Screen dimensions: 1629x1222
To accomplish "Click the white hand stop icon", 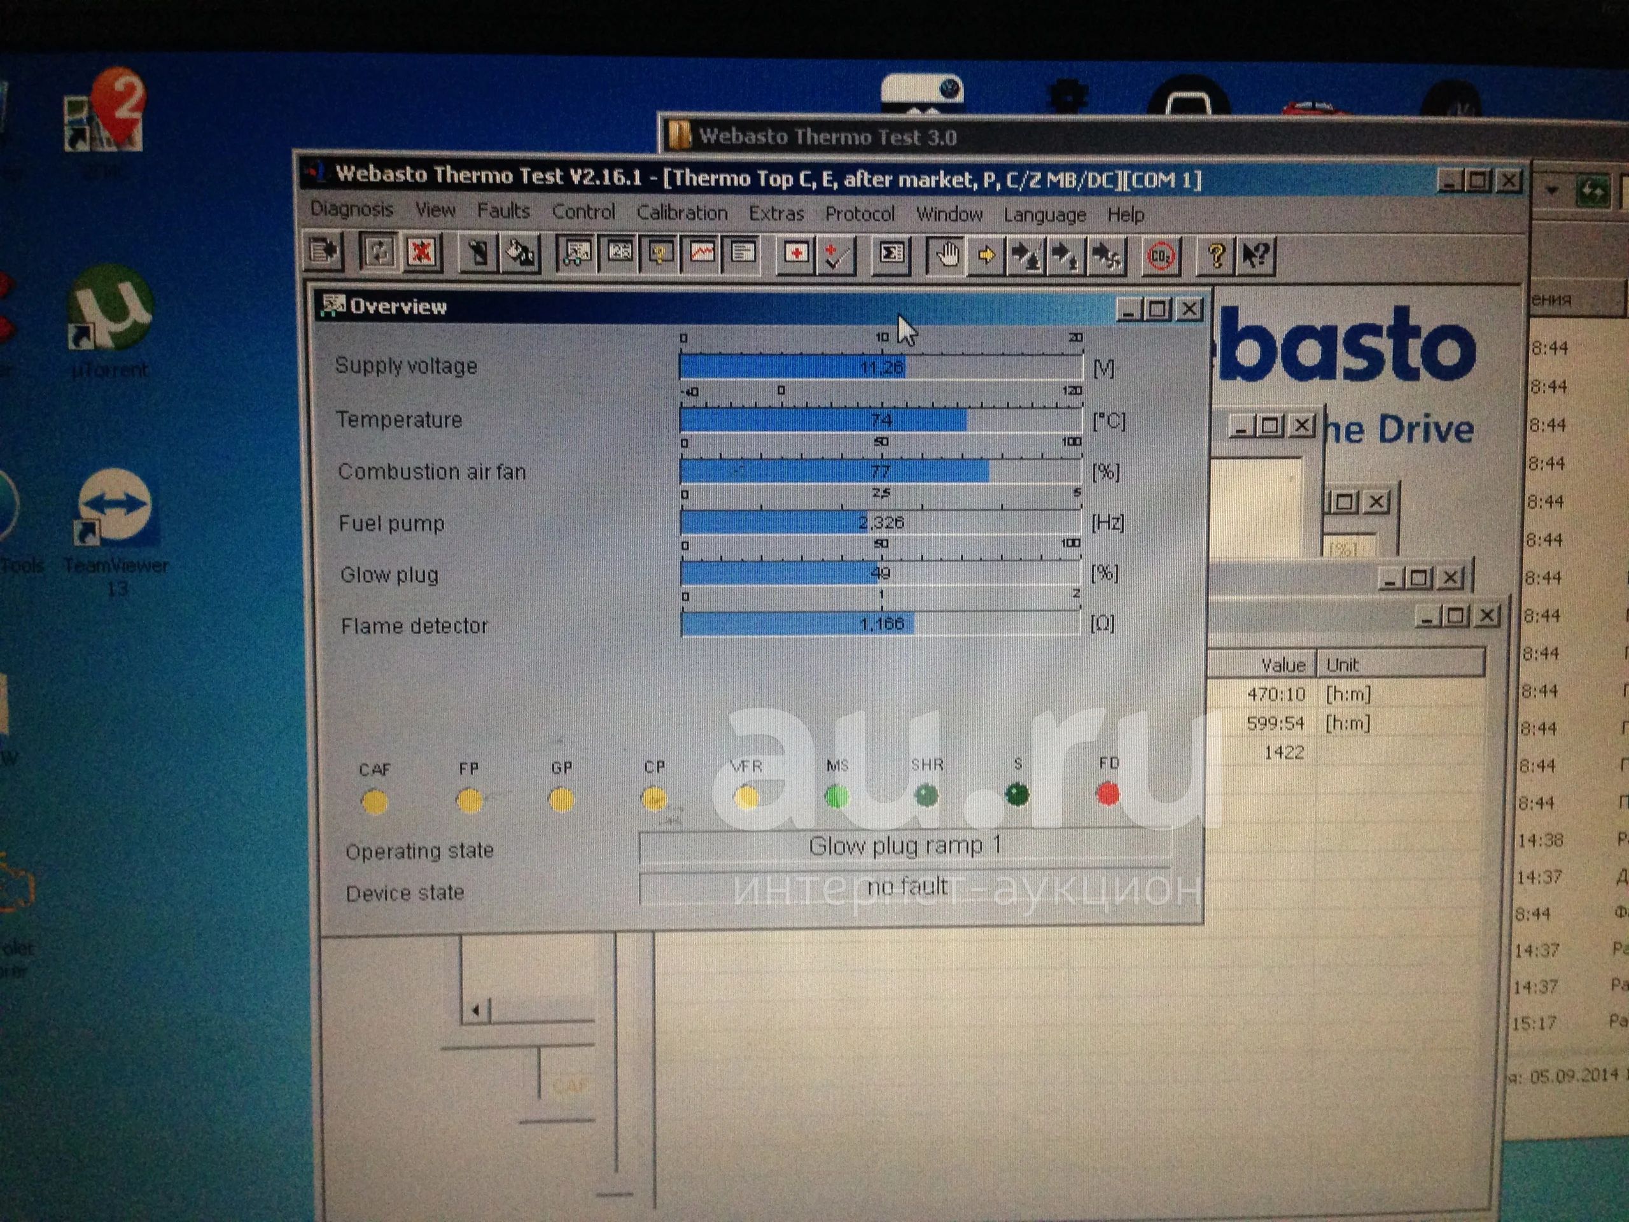I will click(x=946, y=256).
